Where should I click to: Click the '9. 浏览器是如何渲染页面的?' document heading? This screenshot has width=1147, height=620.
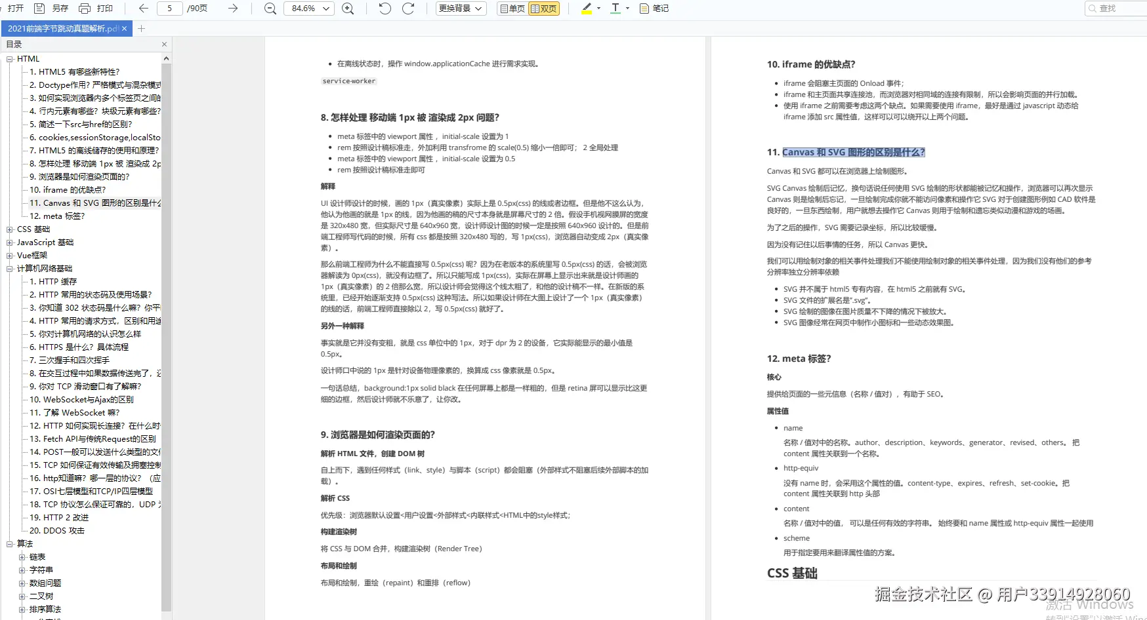(377, 435)
